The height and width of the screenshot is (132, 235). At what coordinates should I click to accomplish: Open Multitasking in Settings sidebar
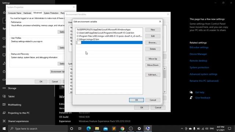[15, 105]
